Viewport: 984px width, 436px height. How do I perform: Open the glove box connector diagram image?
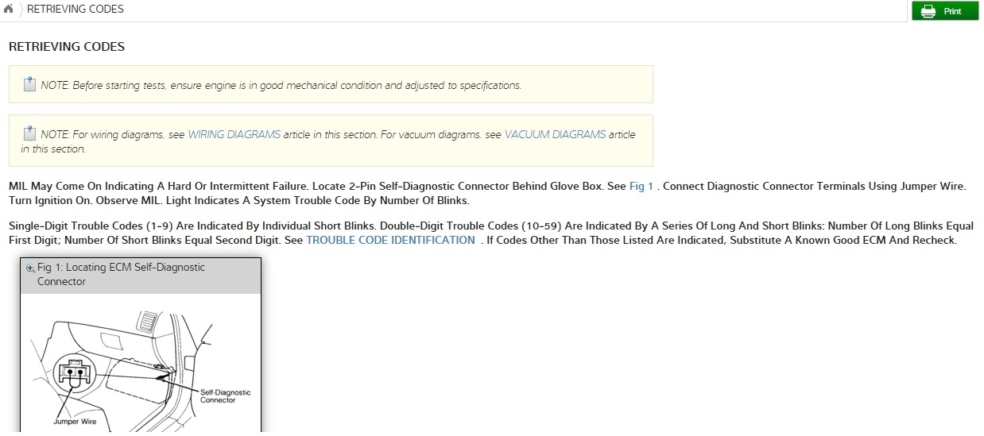pyautogui.click(x=140, y=364)
